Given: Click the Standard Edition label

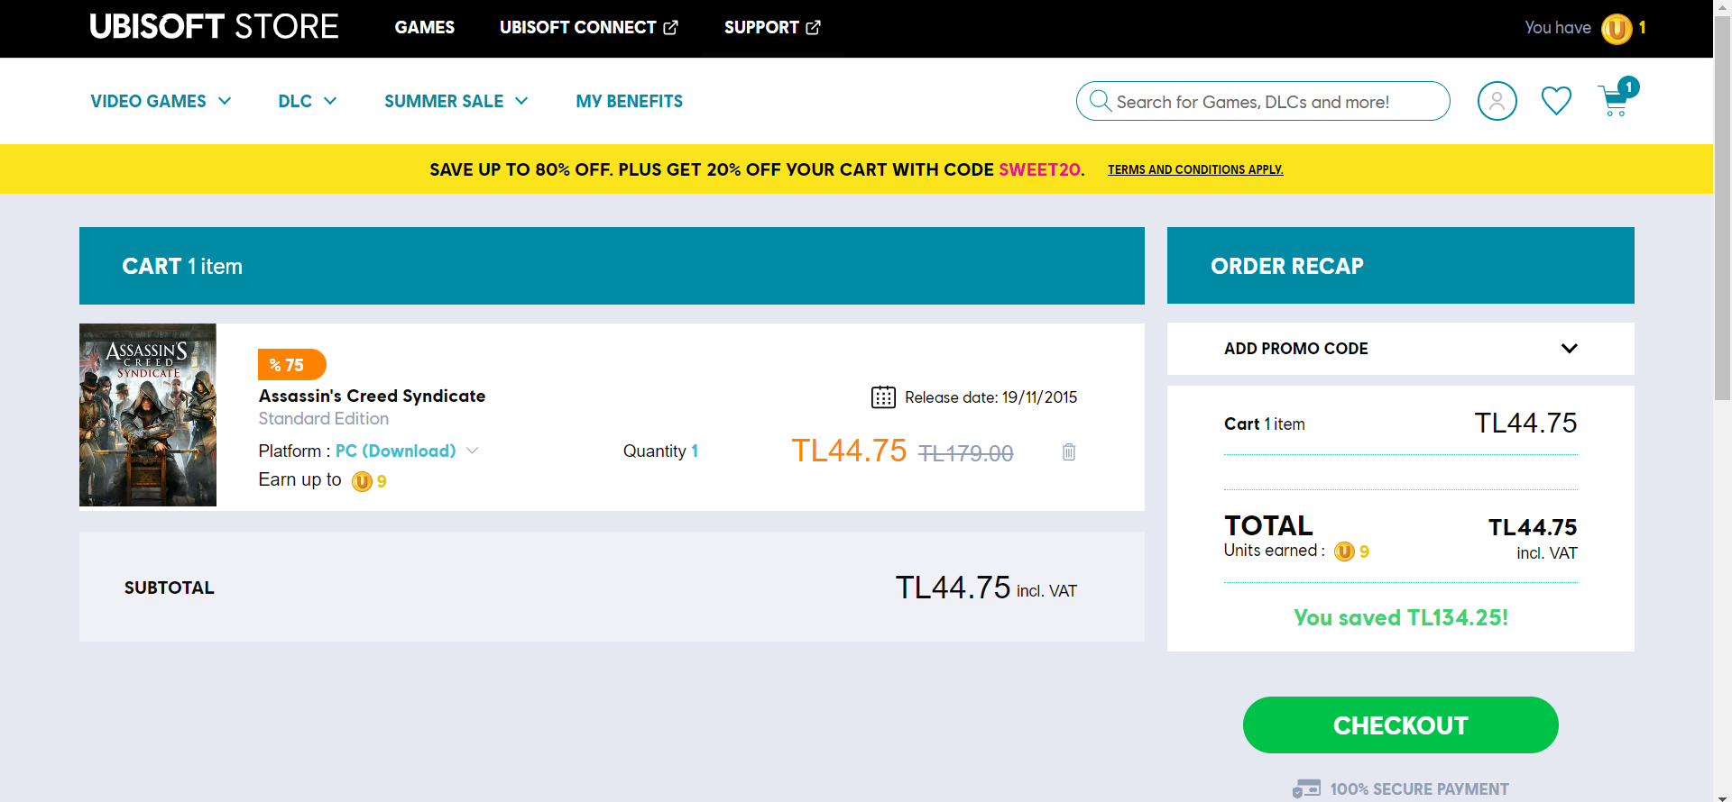Looking at the screenshot, I should pos(324,418).
